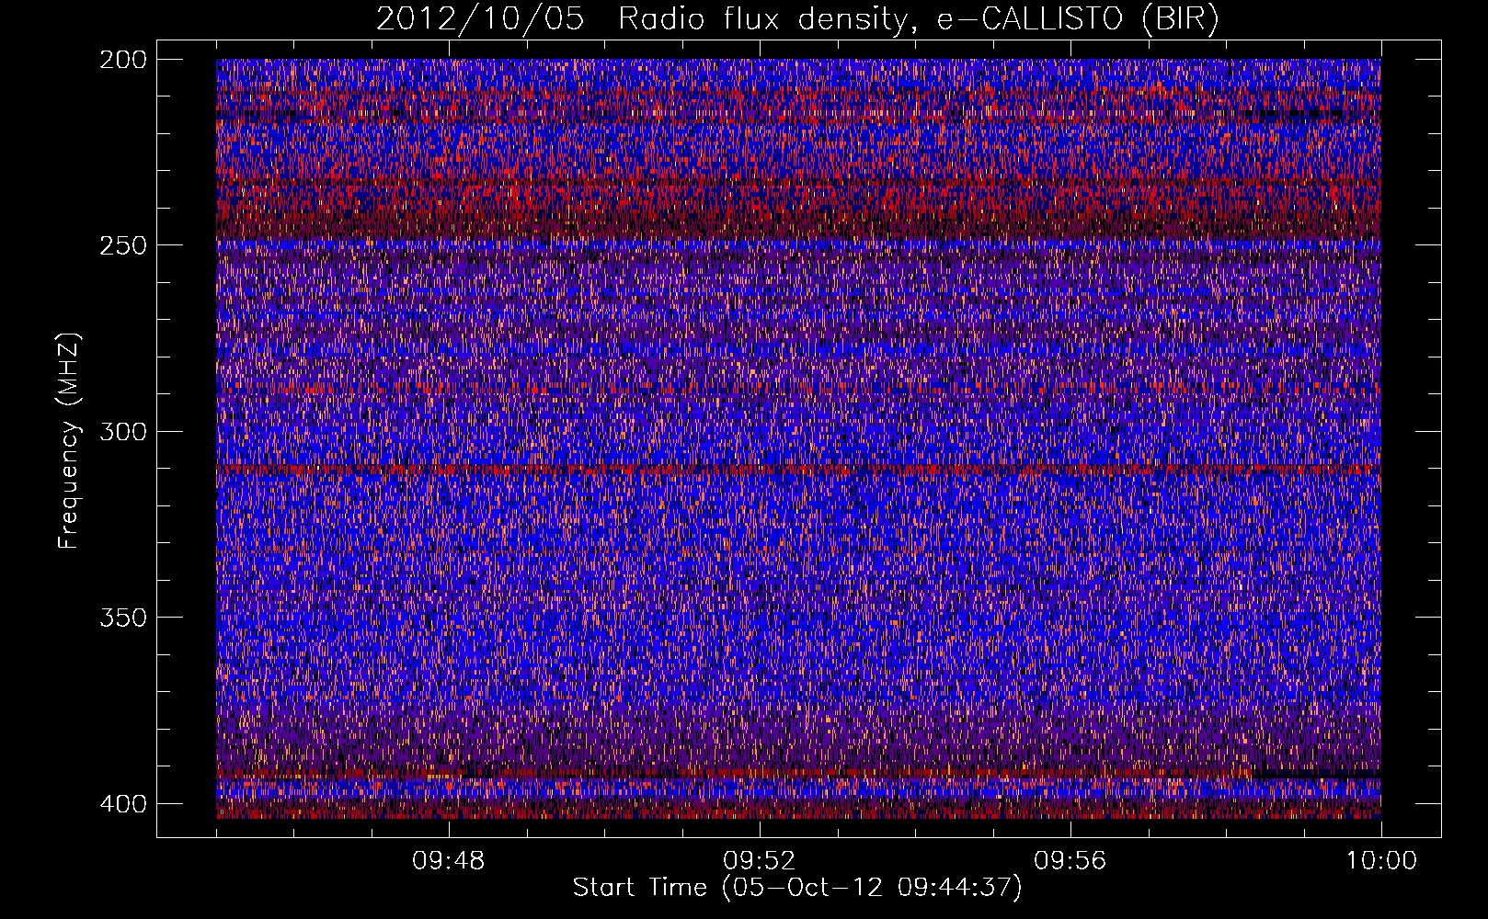This screenshot has height=919, width=1488.
Task: Click the plot title "2012/10/05 Radio flux density, e-CALLISTO (BIR)"
Action: click(797, 18)
